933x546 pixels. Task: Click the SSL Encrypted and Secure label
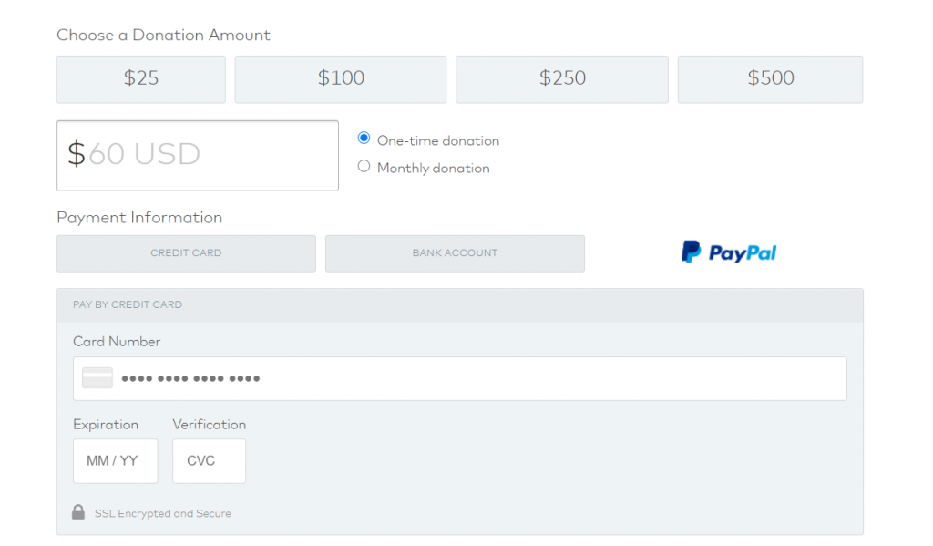(x=163, y=512)
